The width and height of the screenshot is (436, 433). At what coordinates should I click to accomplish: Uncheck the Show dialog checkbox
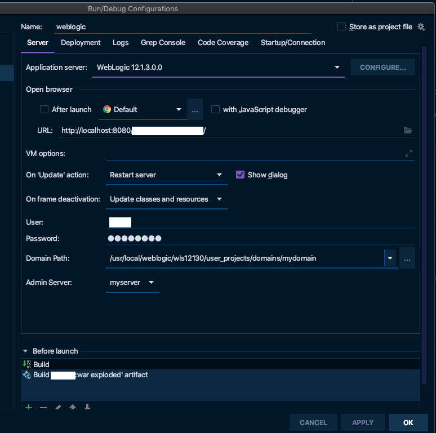click(240, 175)
